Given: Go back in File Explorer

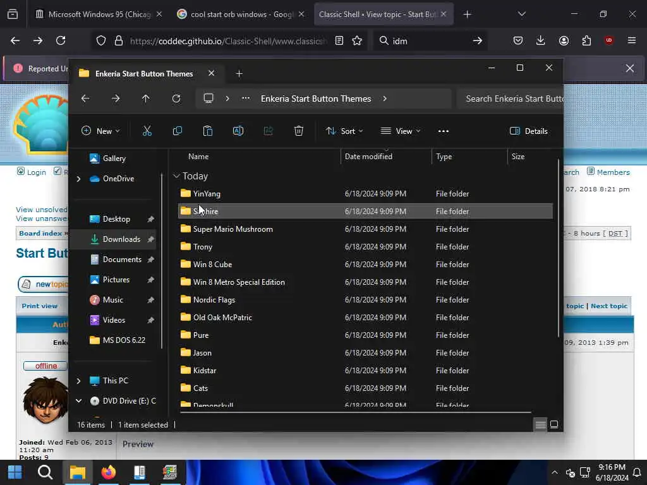Looking at the screenshot, I should click(x=85, y=99).
